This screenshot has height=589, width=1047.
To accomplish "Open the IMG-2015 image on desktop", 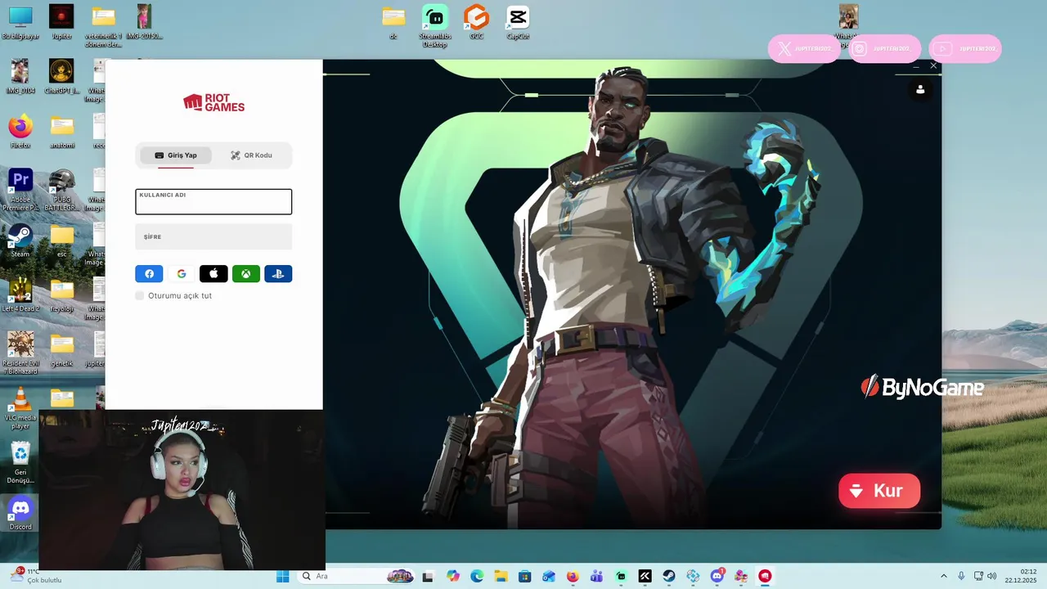I will (x=144, y=22).
